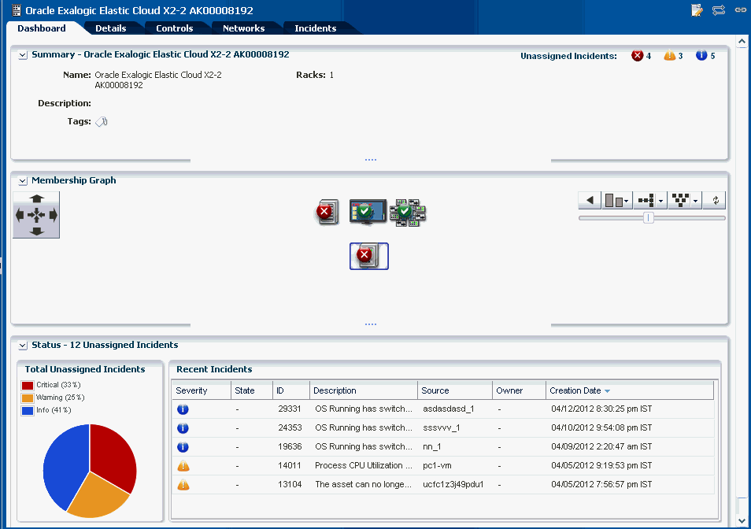Open the graph layout dropdown with hierarchy icon
Image resolution: width=751 pixels, height=529 pixels.
tap(685, 201)
